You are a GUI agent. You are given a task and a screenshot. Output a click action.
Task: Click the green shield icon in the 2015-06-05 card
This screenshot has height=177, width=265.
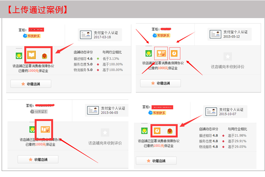(x=32, y=129)
